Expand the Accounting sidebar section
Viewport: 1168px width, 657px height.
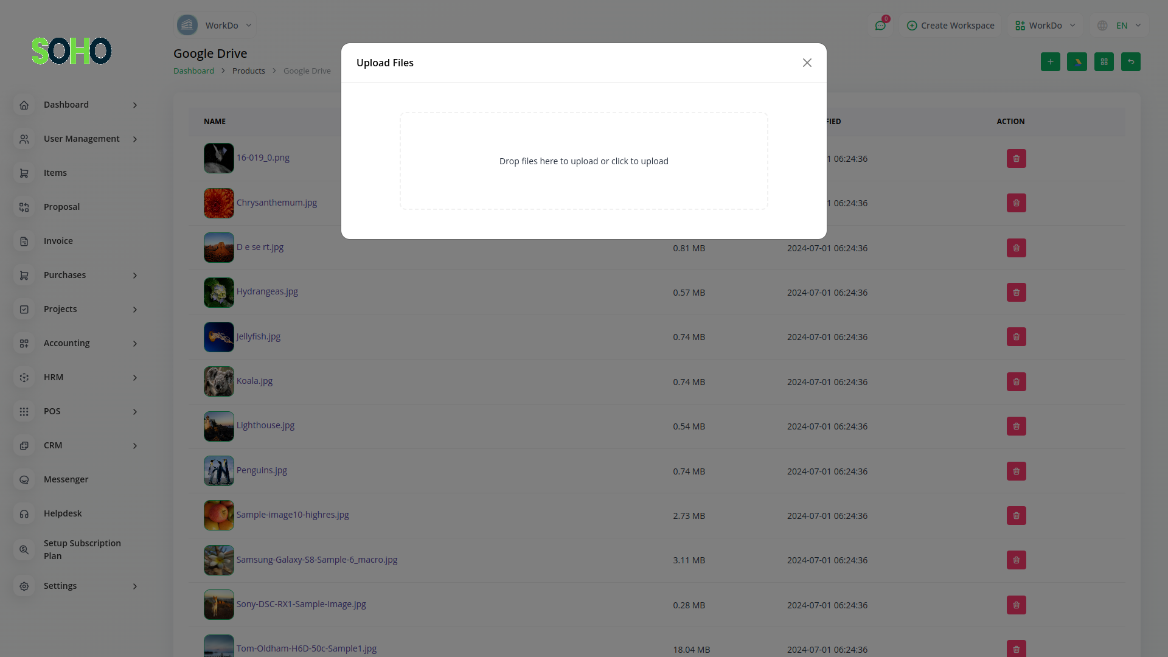pyautogui.click(x=78, y=343)
